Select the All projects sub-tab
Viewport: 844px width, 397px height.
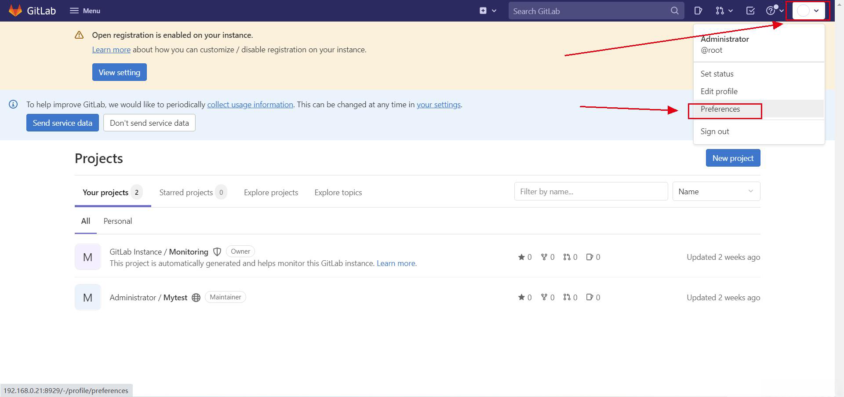(x=86, y=221)
